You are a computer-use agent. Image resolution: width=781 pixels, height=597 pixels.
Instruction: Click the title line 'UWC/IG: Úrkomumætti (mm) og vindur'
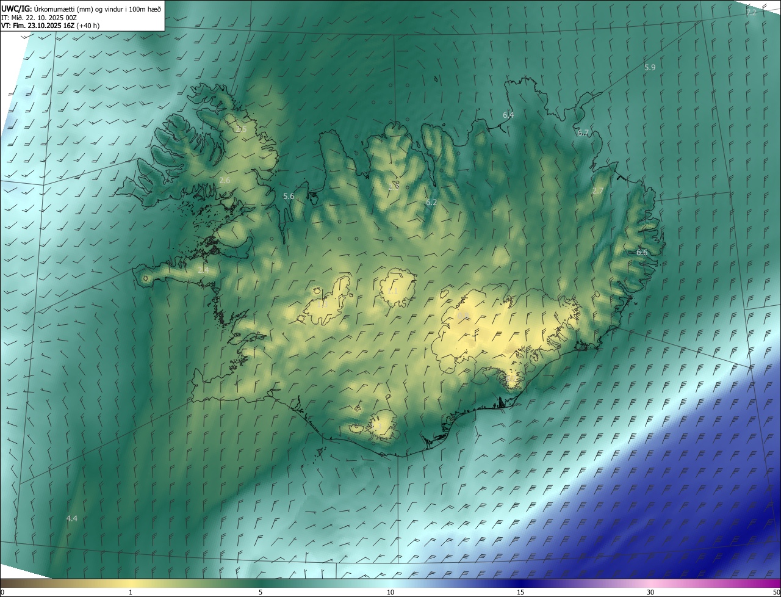[81, 9]
